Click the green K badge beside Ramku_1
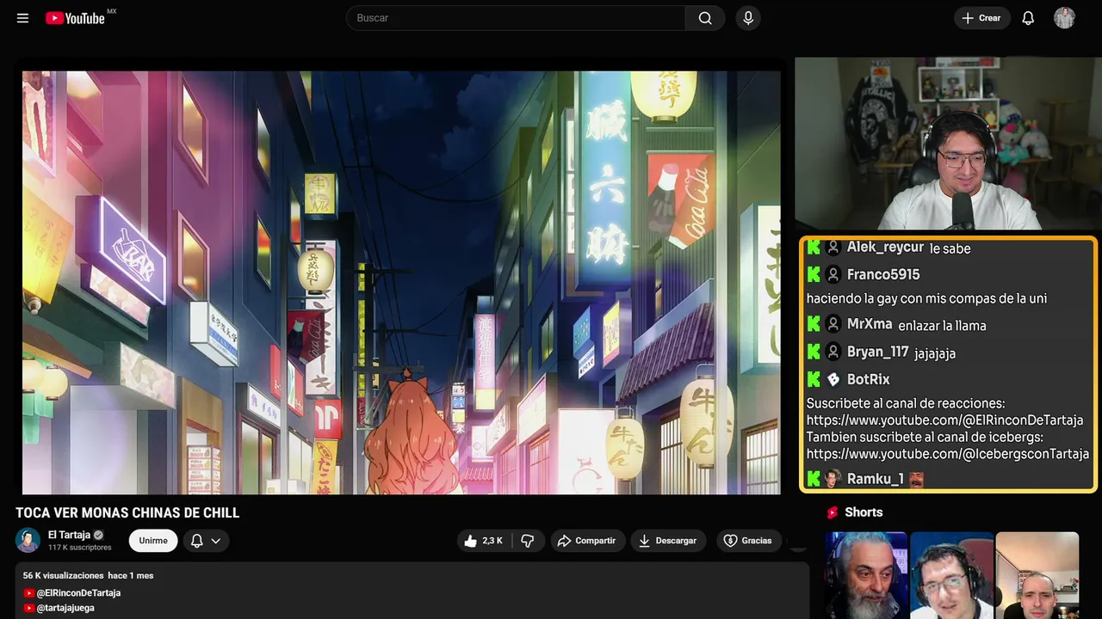The width and height of the screenshot is (1102, 619). point(814,479)
